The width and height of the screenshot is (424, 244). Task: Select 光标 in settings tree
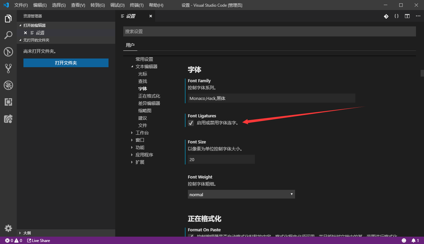[143, 74]
